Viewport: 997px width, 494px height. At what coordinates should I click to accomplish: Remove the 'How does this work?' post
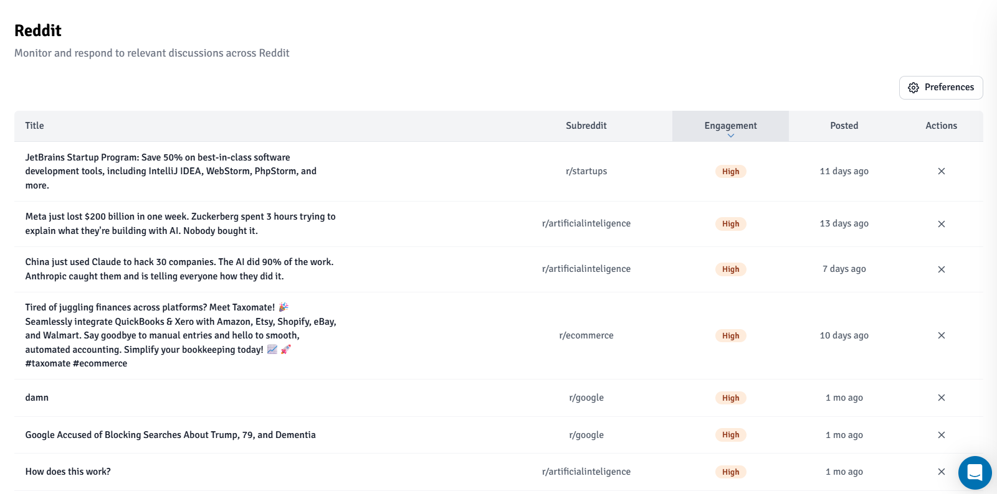pos(941,472)
